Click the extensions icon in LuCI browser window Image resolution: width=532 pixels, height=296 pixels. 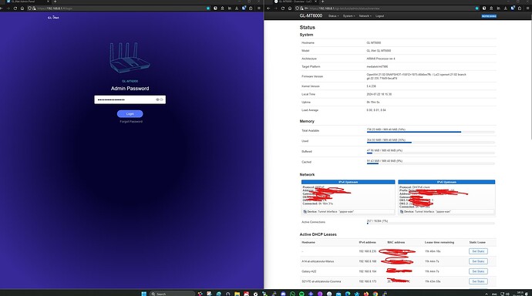520,8
